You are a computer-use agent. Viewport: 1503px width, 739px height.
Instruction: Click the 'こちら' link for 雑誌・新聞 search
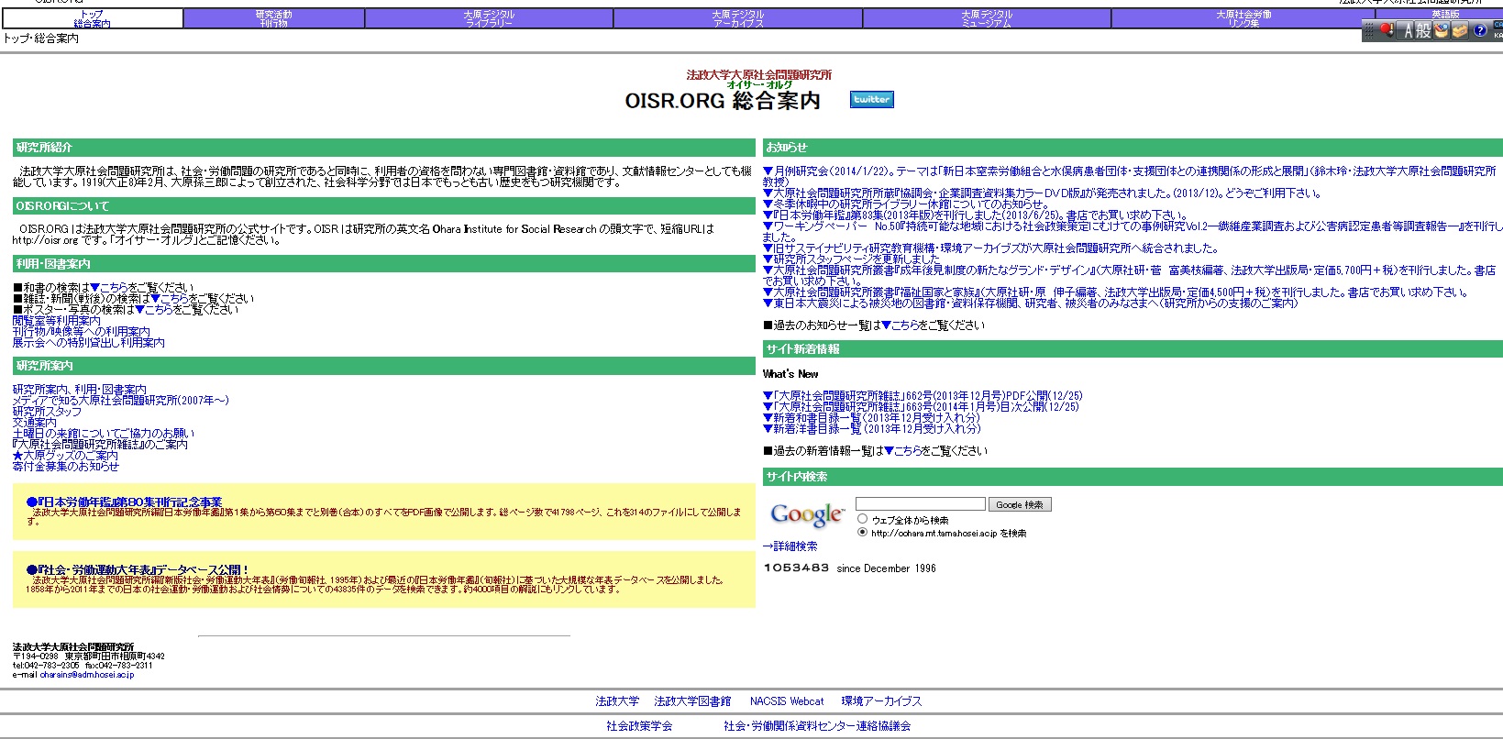pos(169,299)
